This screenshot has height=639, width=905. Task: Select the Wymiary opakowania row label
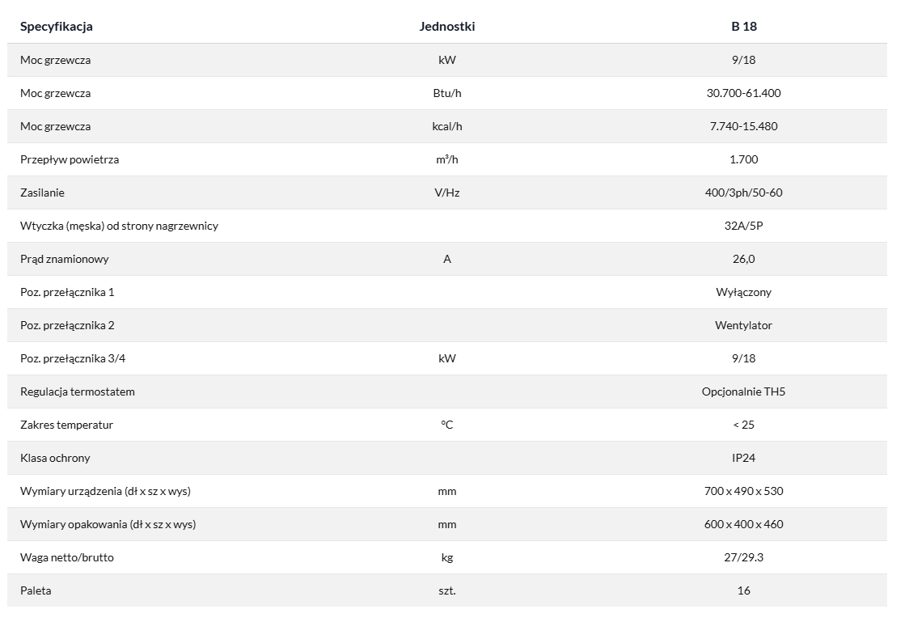[x=108, y=524]
